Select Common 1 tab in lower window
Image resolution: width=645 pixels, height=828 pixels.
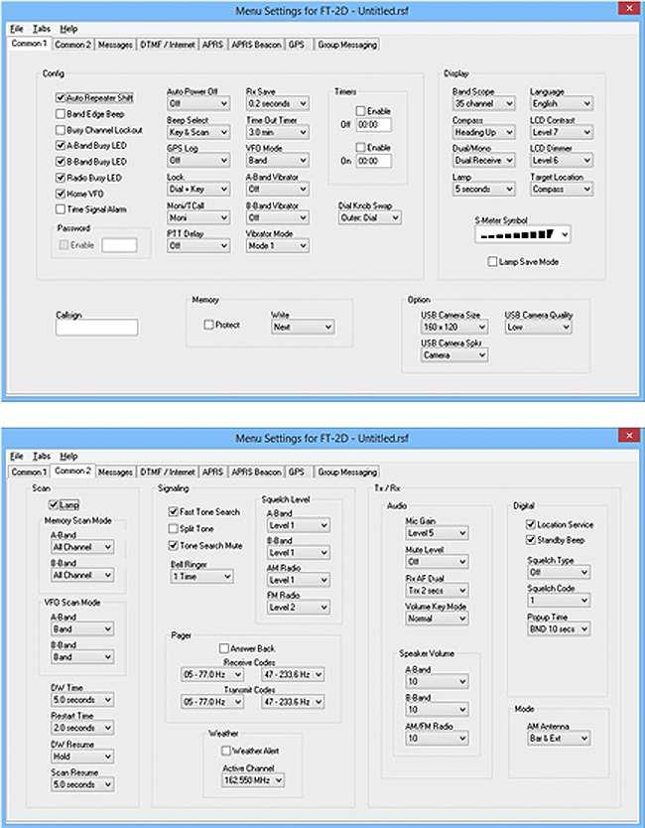[30, 473]
